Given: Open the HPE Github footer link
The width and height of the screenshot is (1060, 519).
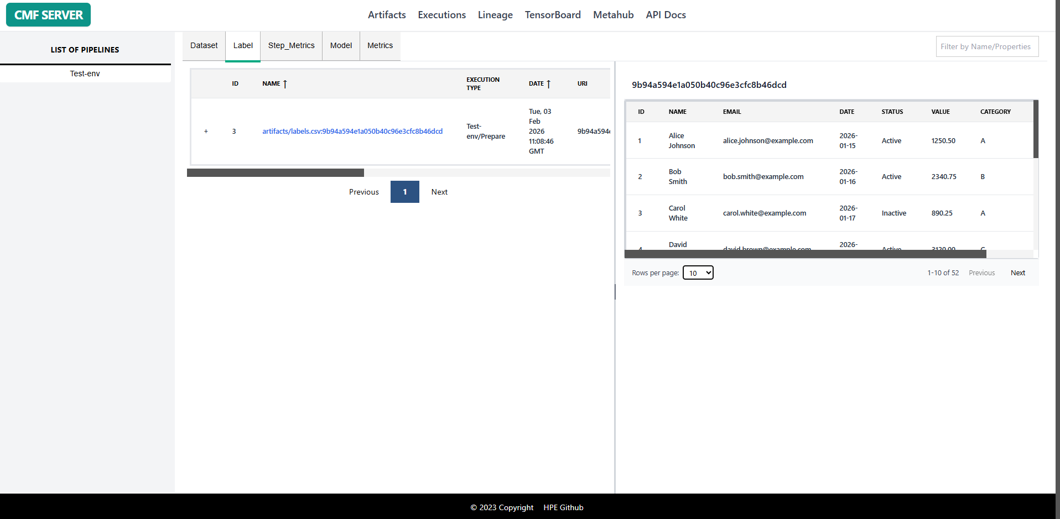Looking at the screenshot, I should (563, 507).
